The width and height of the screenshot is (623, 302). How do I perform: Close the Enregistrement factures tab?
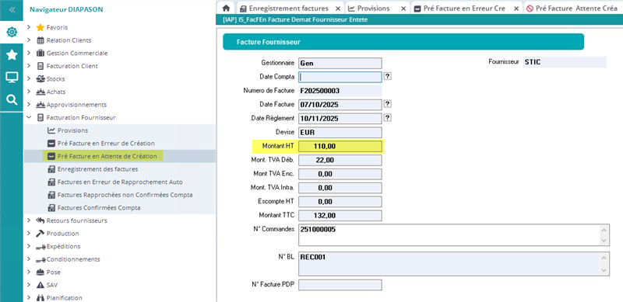click(x=338, y=9)
